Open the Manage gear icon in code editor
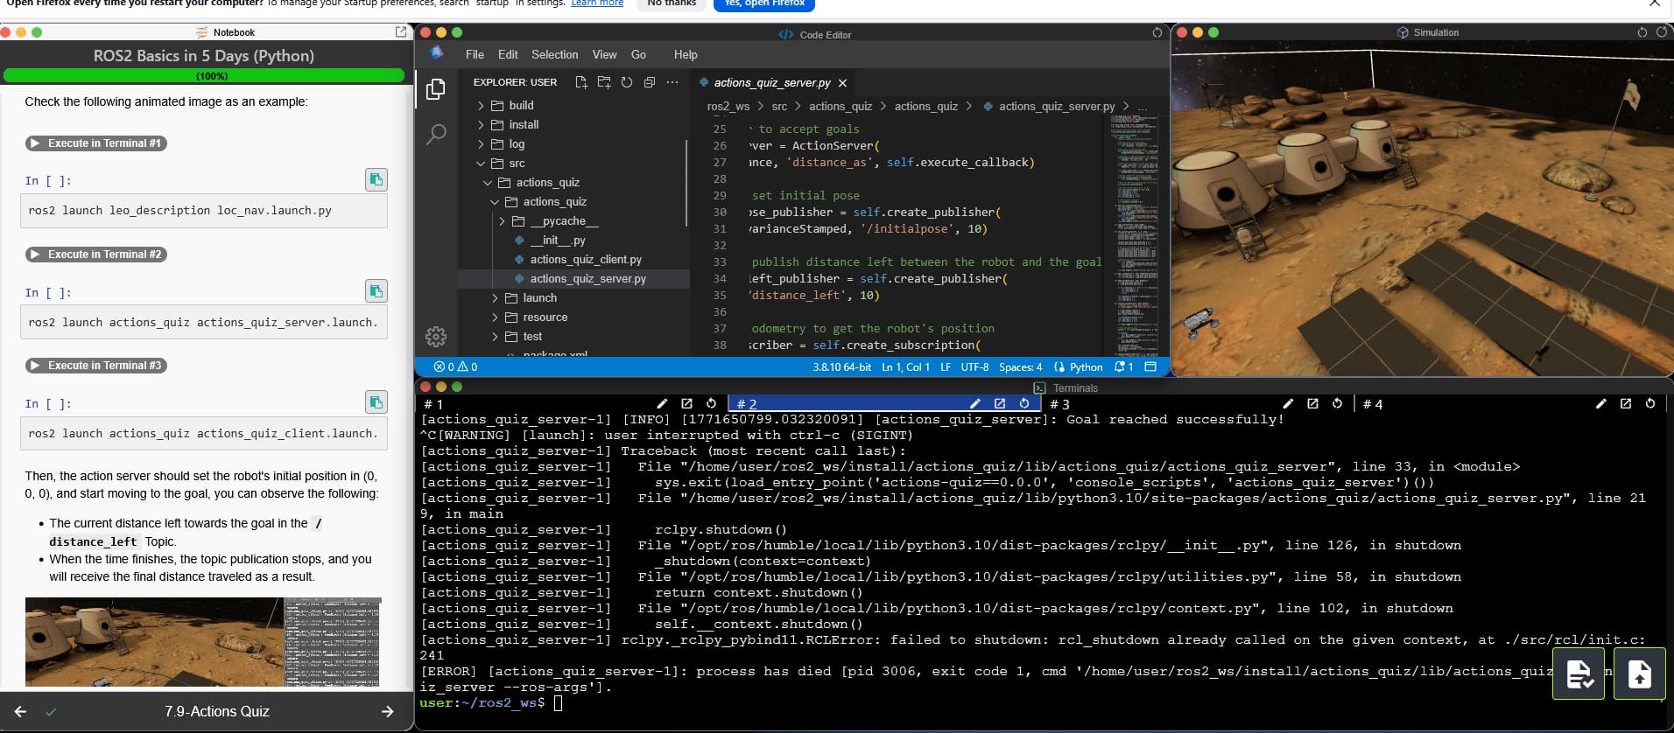This screenshot has width=1674, height=733. [435, 337]
